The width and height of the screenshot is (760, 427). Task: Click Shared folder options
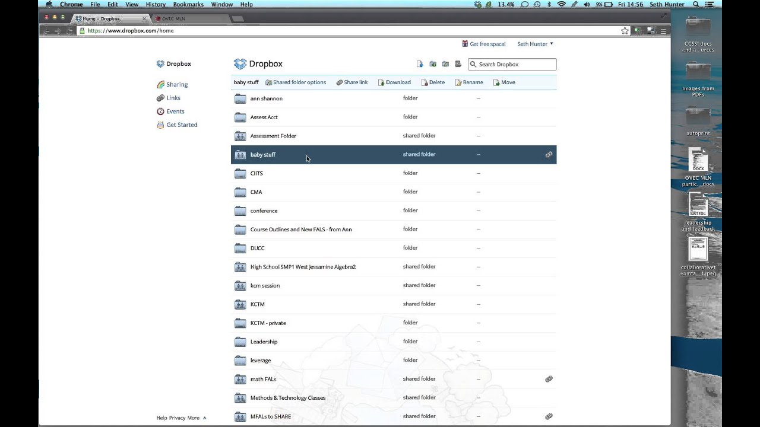(x=296, y=82)
